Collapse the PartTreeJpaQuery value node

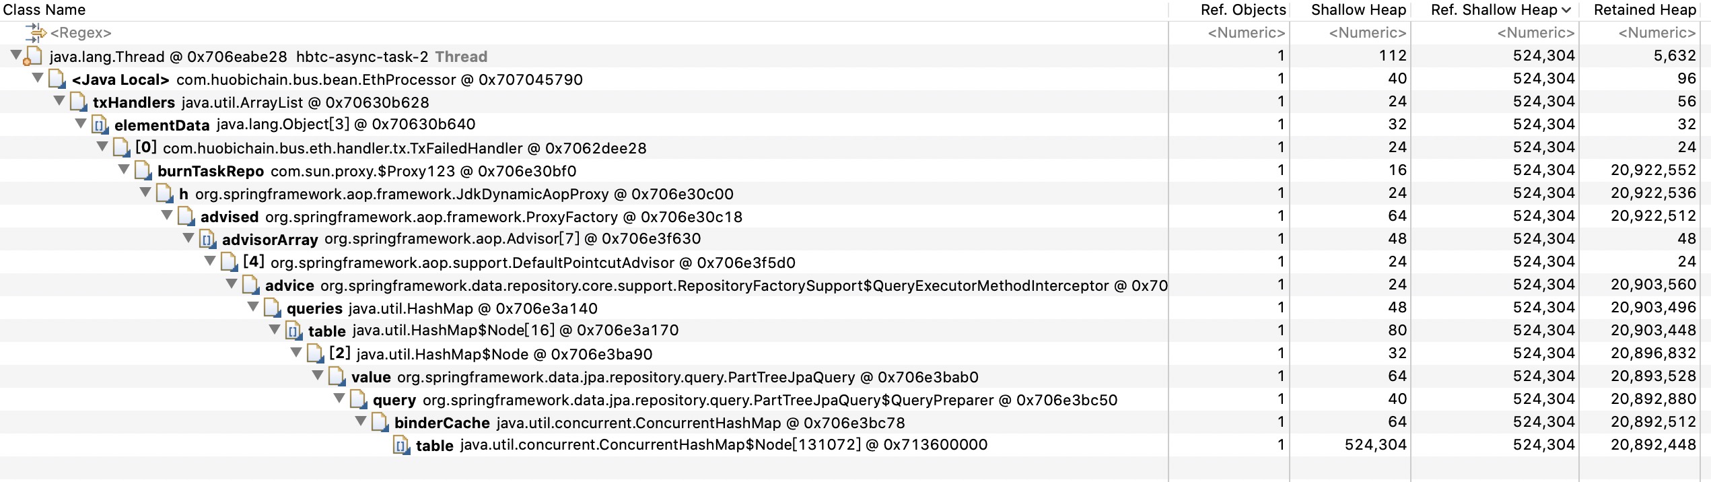tap(318, 376)
